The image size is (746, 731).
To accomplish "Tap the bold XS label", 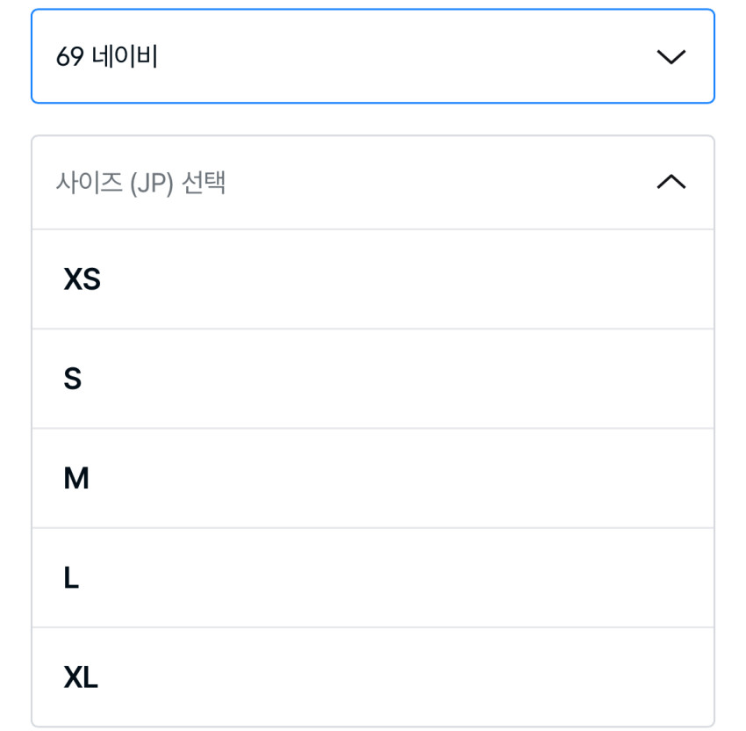I will (82, 279).
